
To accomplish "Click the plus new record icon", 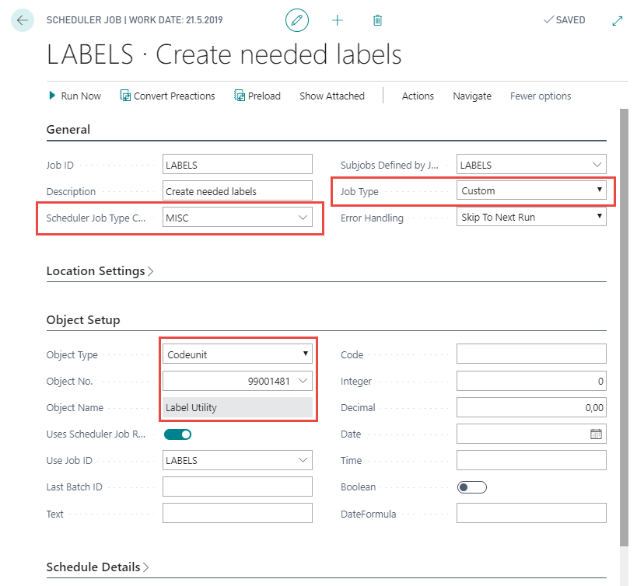I will click(x=337, y=20).
